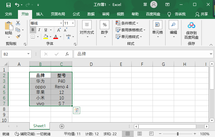Open the 数字 number format group
Viewport: 215px width, 137px height.
(105, 29)
